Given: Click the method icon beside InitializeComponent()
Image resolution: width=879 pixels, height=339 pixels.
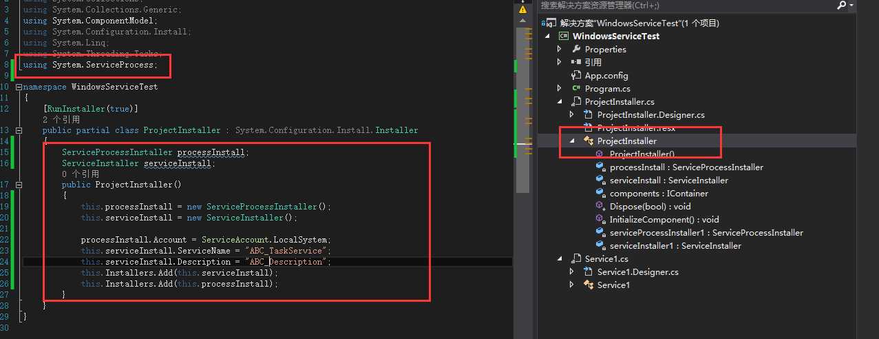Looking at the screenshot, I should pyautogui.click(x=601, y=219).
